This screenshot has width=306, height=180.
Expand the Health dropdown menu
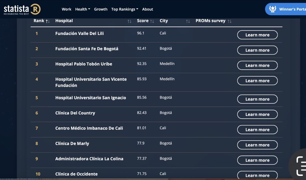(82, 9)
